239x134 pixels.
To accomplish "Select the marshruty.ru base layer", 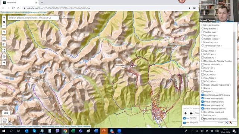I will 202,42.
